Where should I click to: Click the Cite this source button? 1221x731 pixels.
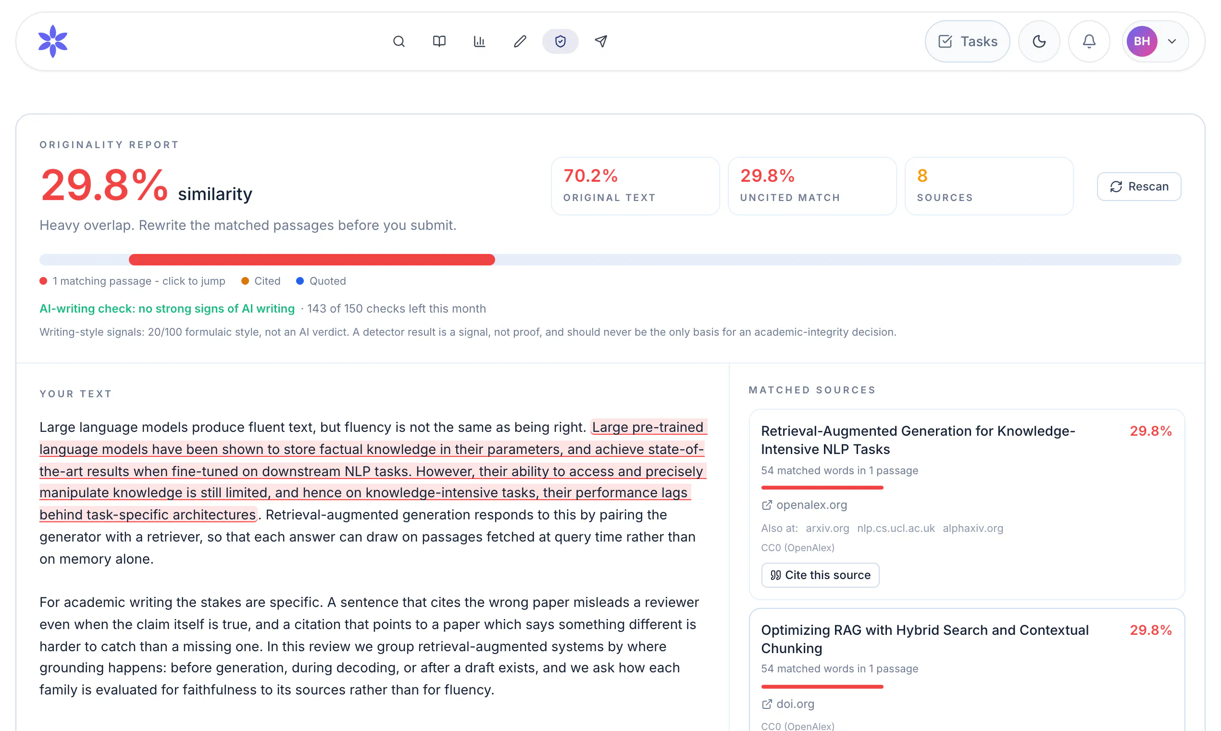pyautogui.click(x=820, y=575)
